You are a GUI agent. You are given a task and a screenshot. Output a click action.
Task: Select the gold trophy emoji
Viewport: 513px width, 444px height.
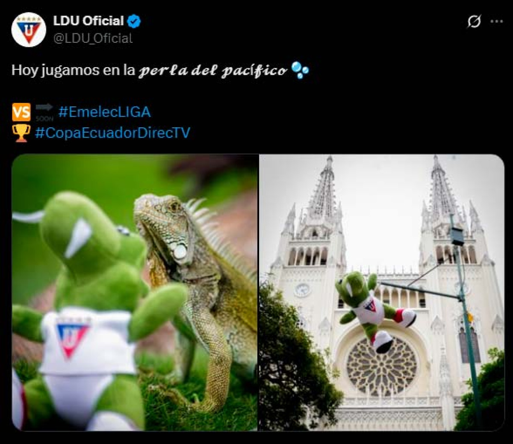21,133
